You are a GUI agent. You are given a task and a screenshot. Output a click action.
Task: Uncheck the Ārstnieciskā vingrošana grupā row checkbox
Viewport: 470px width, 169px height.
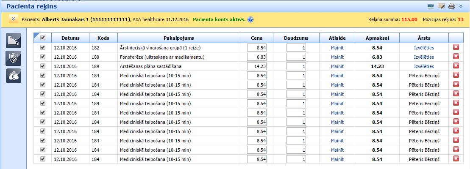pos(42,48)
